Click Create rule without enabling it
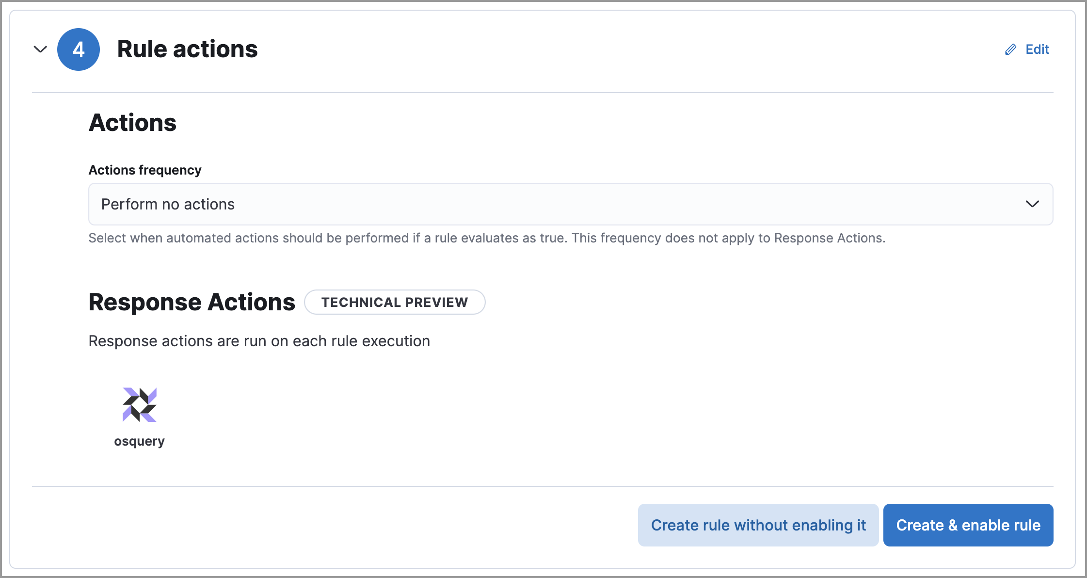Image resolution: width=1087 pixels, height=578 pixels. pos(758,525)
